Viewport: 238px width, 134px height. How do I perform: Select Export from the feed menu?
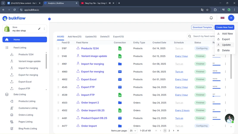click(225, 39)
